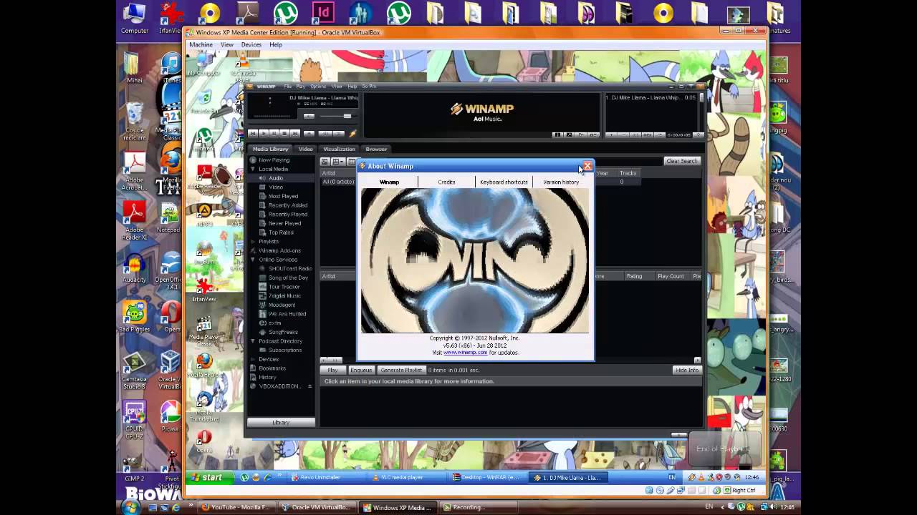The height and width of the screenshot is (515, 917).
Task: Open the Winamp Options menu
Action: (x=318, y=87)
